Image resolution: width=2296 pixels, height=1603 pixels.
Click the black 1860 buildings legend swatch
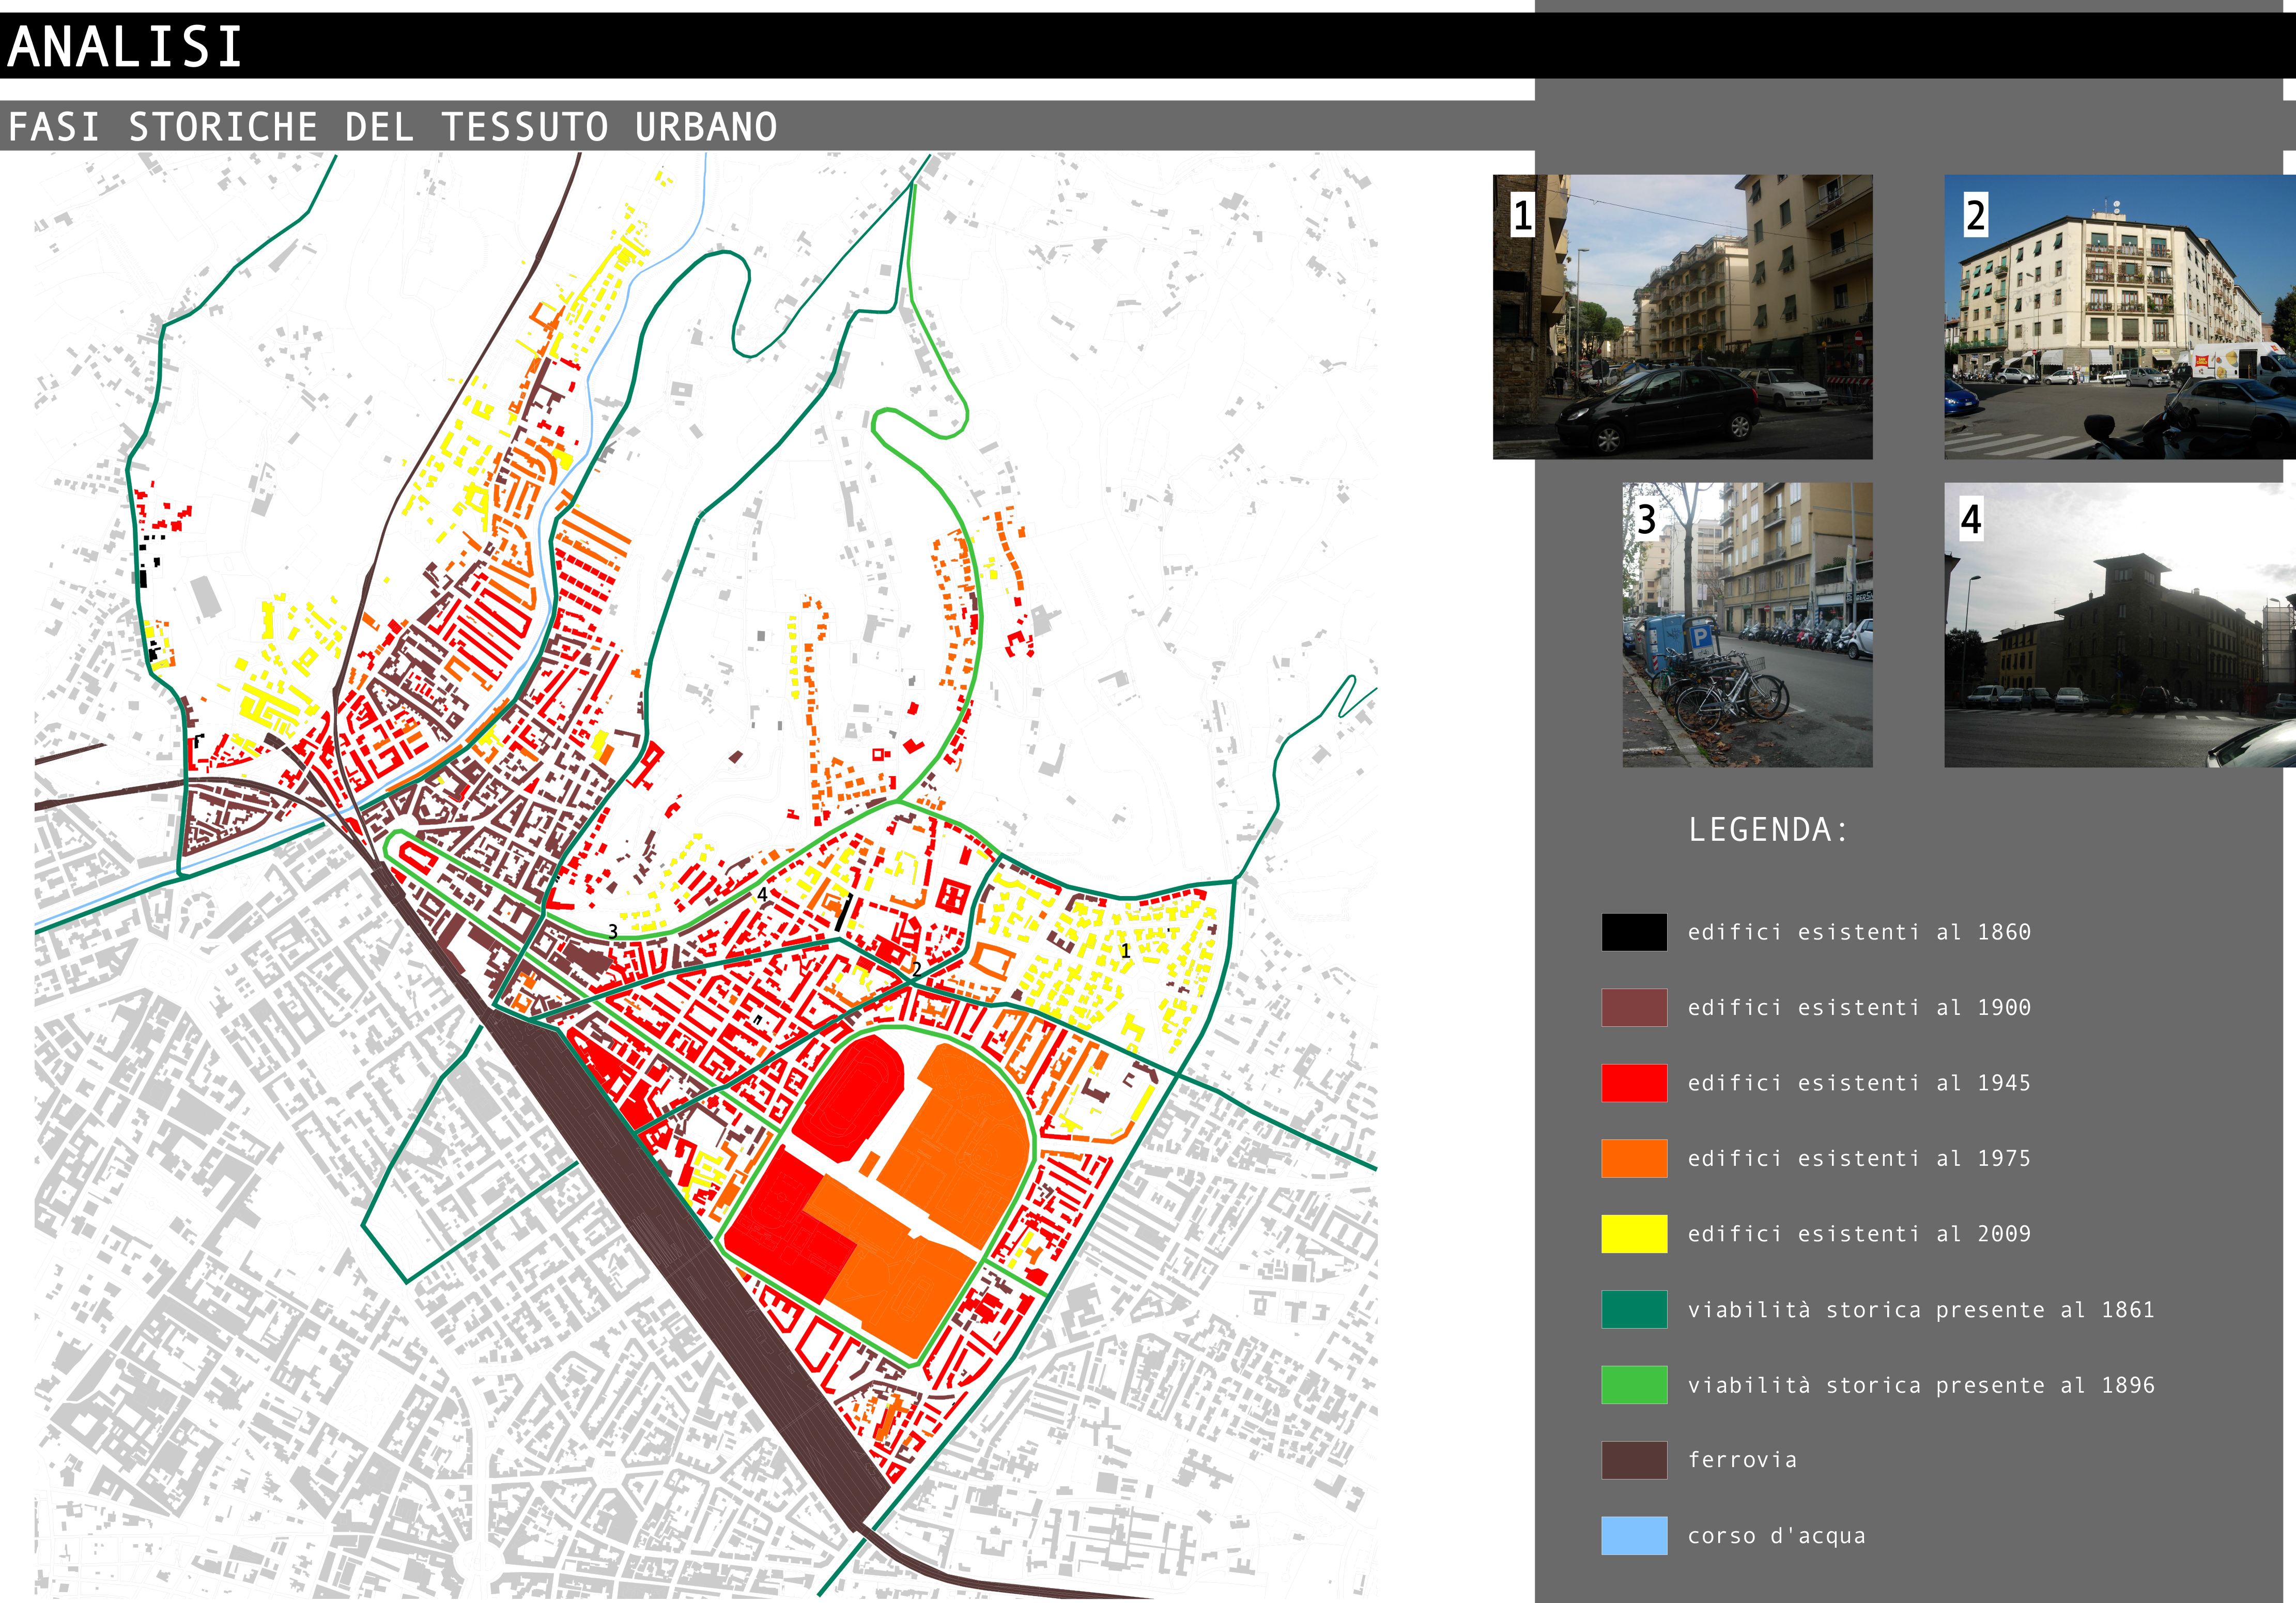click(x=1633, y=931)
